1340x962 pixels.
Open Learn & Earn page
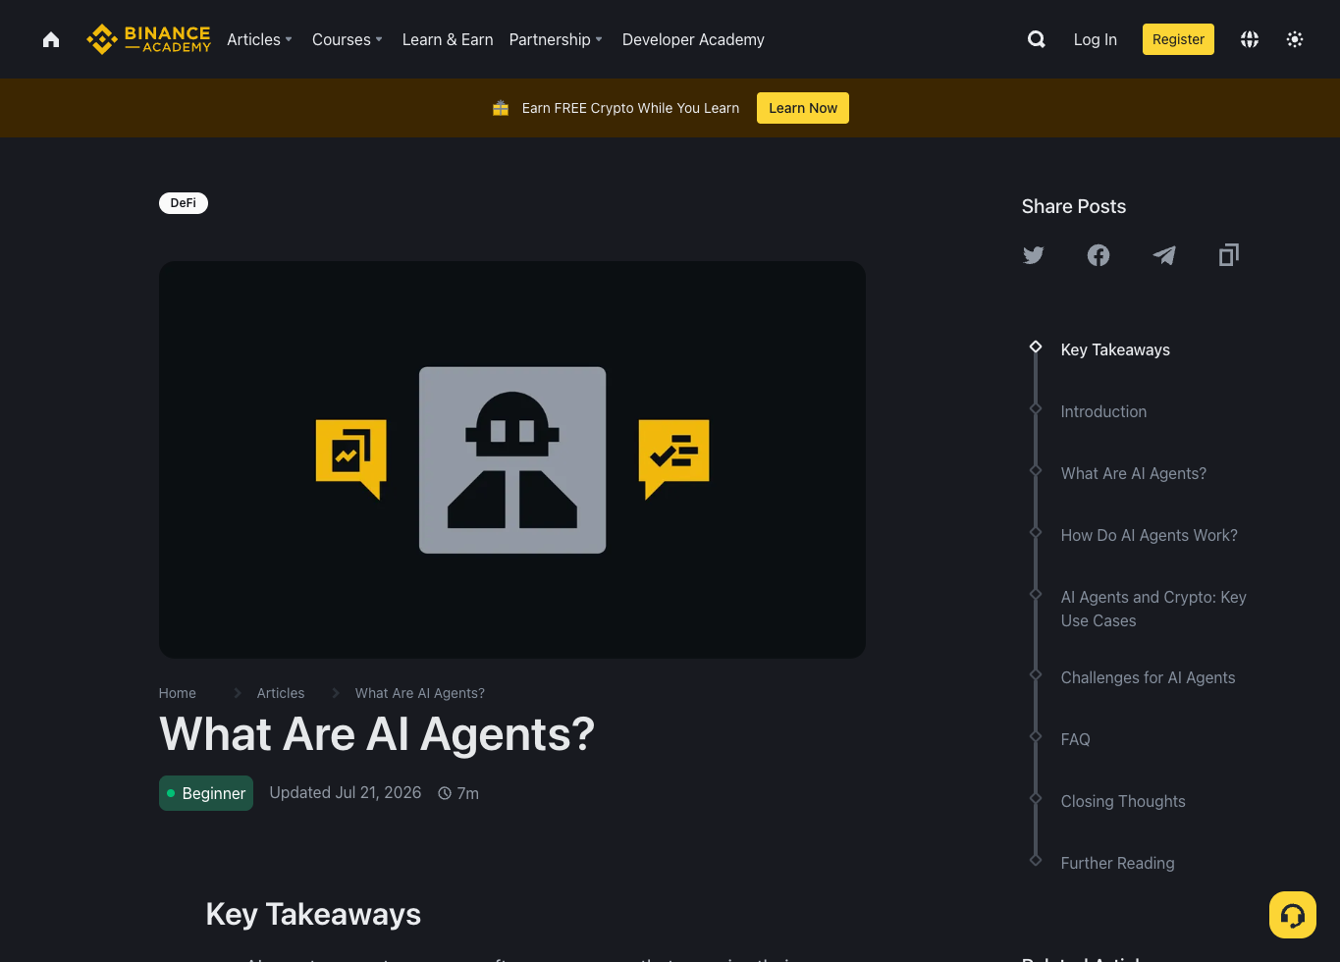(448, 39)
